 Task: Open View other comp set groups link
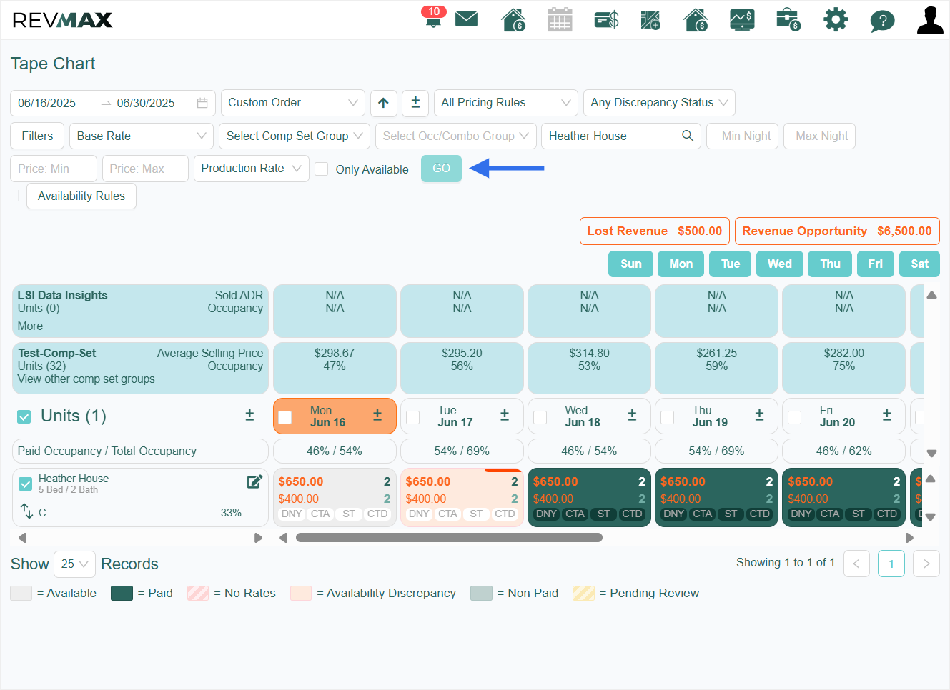(86, 379)
